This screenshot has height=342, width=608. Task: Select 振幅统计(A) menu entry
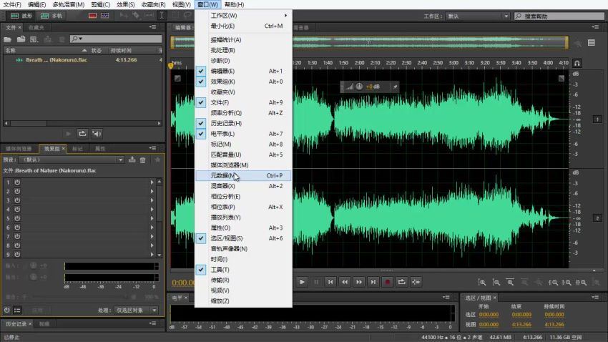(242, 39)
